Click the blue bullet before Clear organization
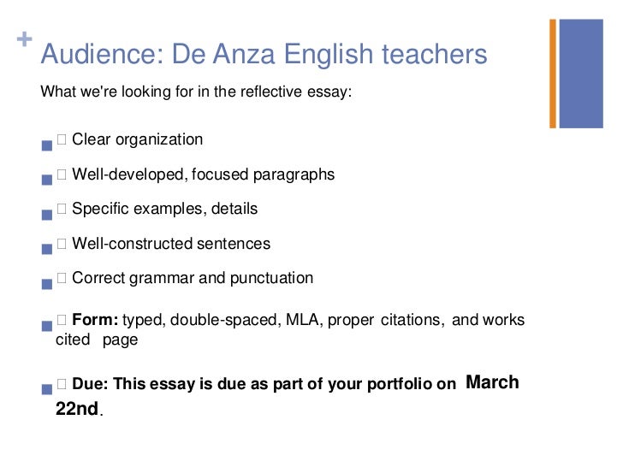The image size is (623, 467). pyautogui.click(x=45, y=146)
